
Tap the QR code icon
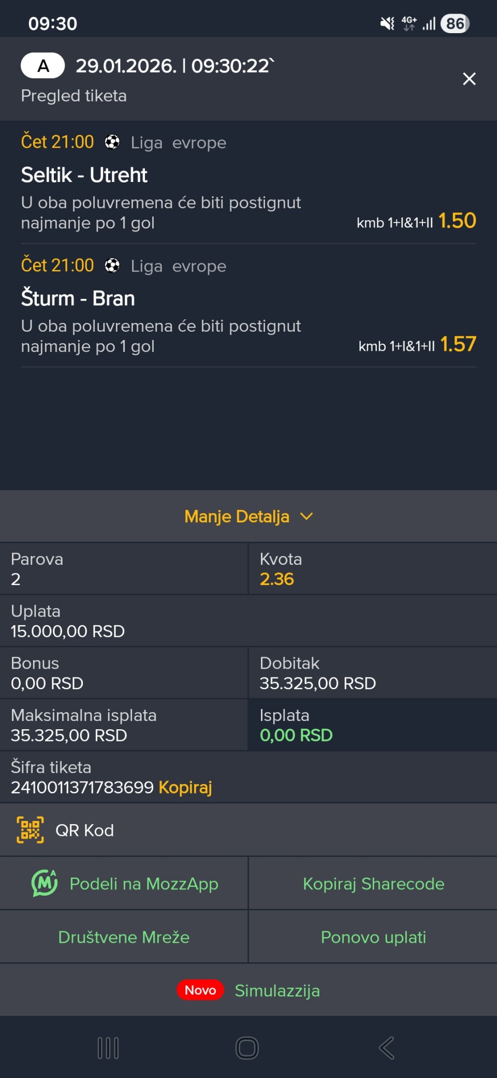[x=30, y=830]
